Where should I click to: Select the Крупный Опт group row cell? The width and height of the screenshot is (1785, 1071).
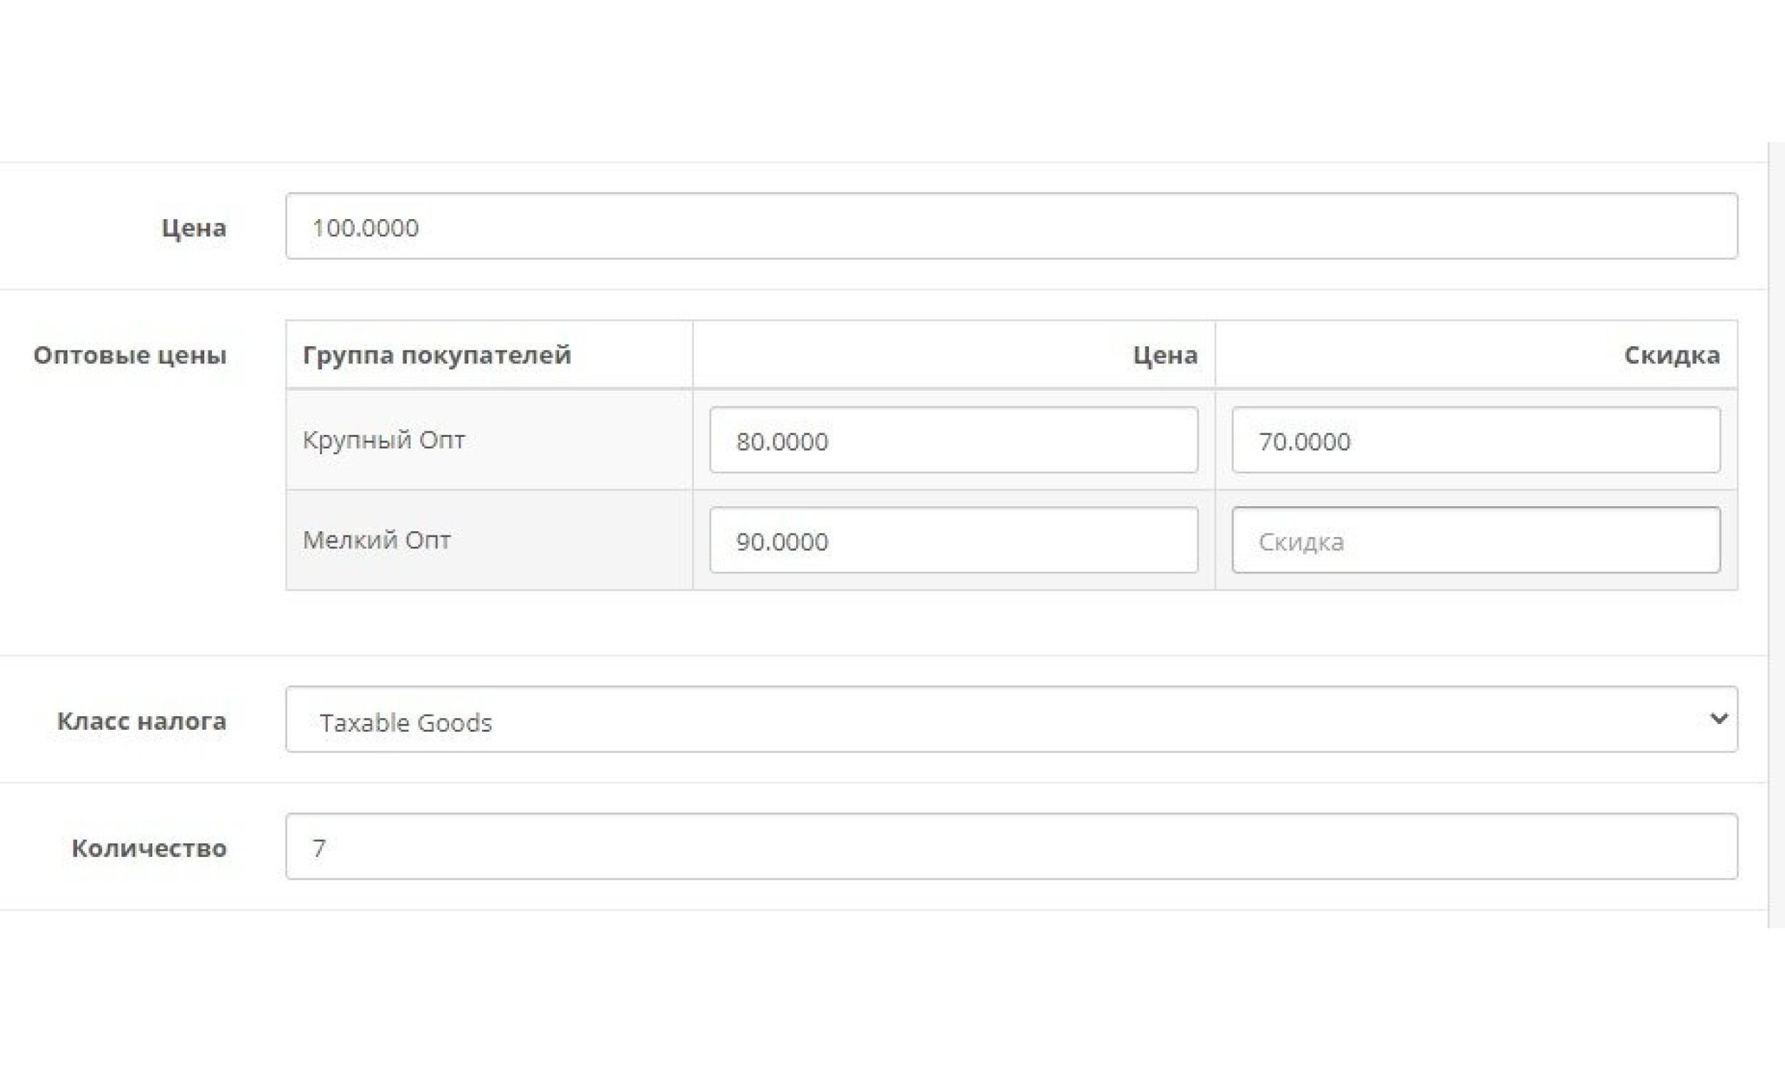[x=384, y=440]
